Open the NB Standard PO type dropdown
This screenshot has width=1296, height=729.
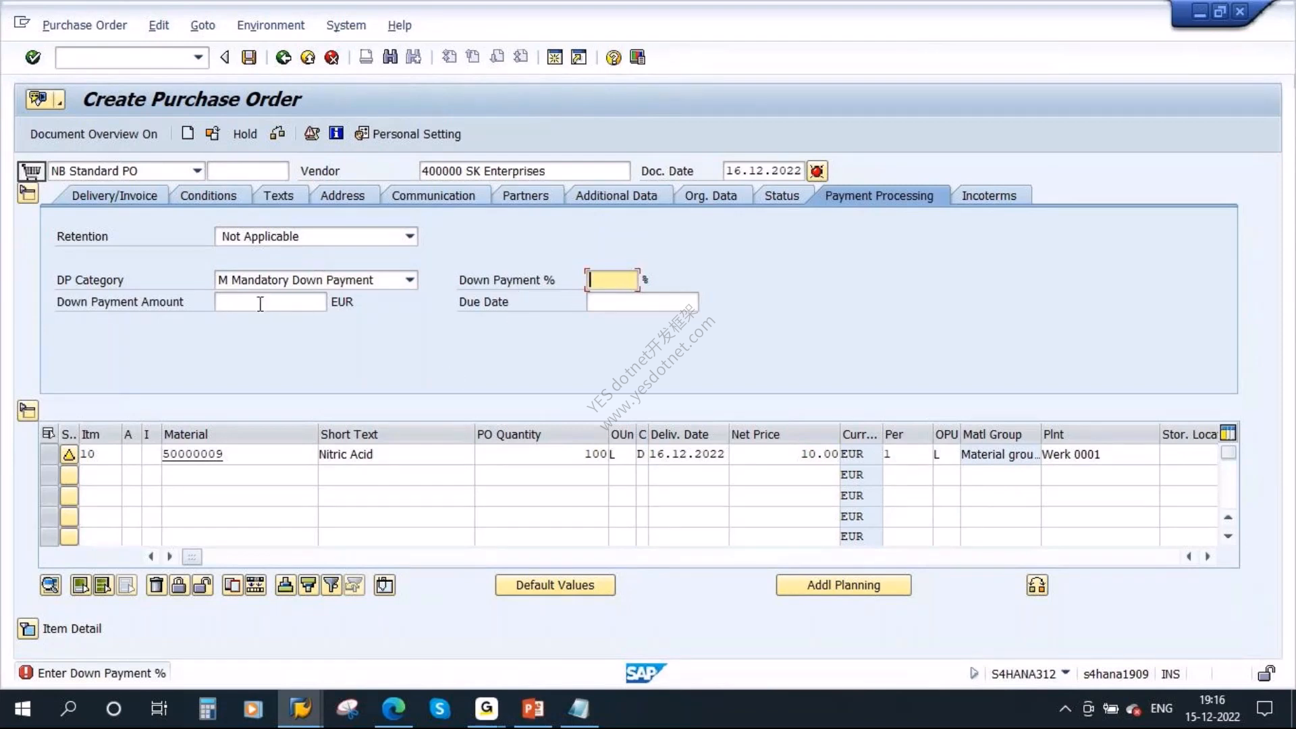click(x=196, y=171)
